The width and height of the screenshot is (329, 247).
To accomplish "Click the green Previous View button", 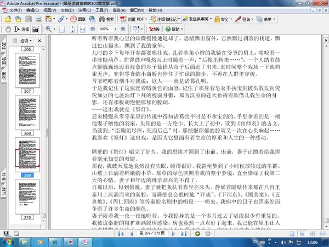I will tap(197, 234).
